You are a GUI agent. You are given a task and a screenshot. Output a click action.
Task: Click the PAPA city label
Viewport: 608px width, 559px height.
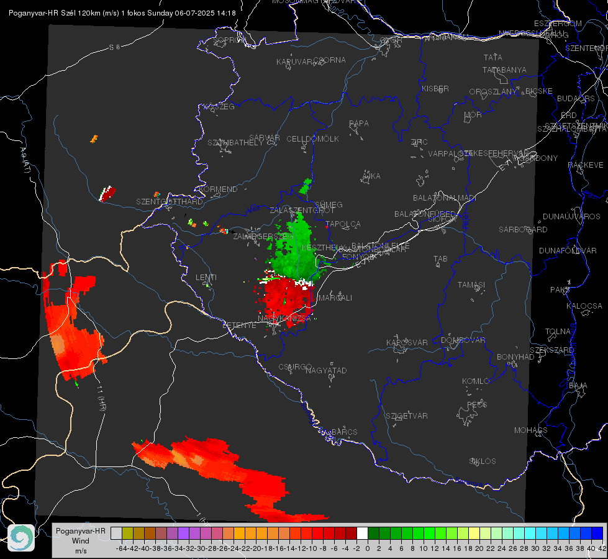[x=359, y=124]
